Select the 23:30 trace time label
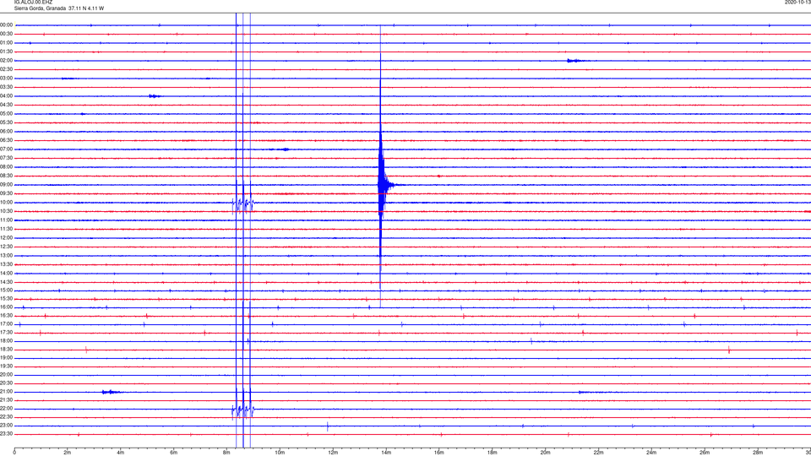 [7, 434]
